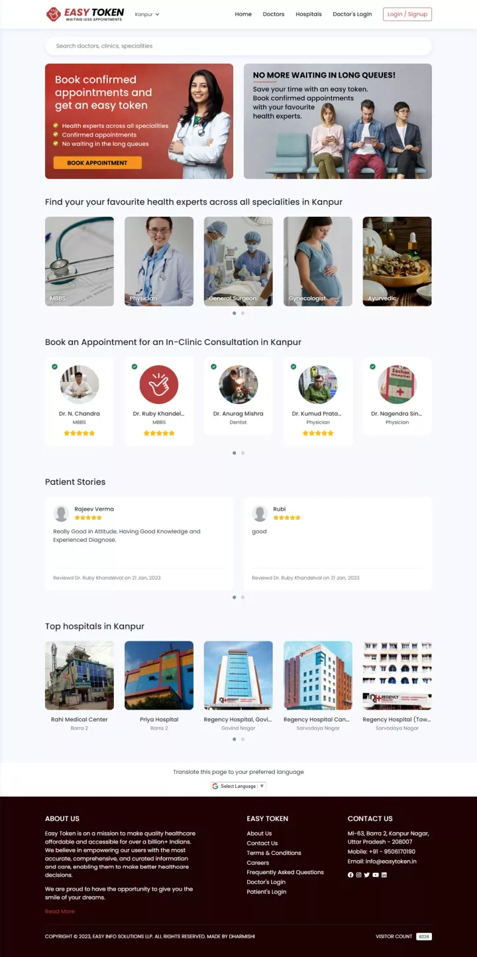Switch to second slide of doctors carousel

coord(242,453)
